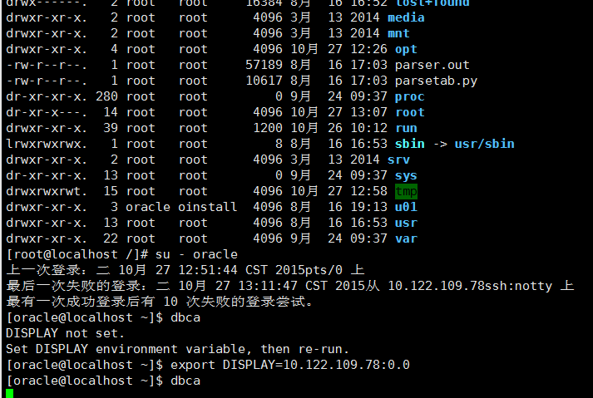The image size is (593, 398).
Task: Click the 'DISPLAY not set.' message
Action: tap(65, 334)
